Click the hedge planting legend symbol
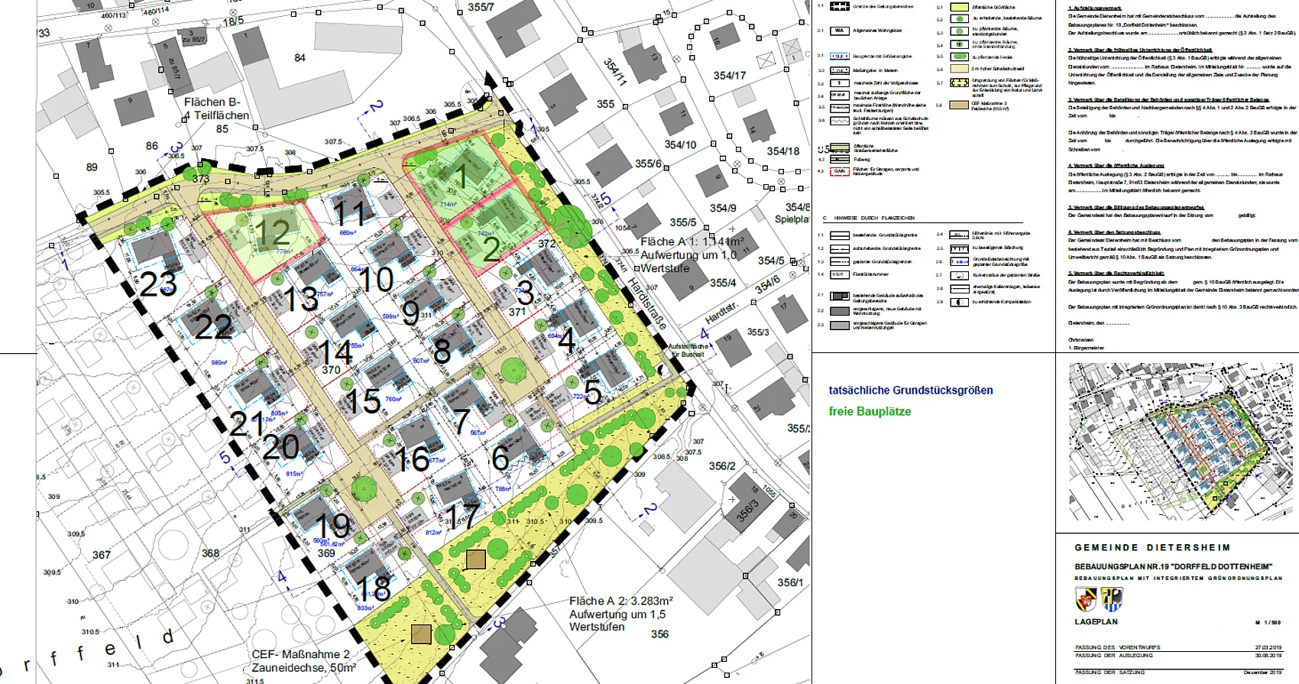The image size is (1299, 684). [959, 57]
